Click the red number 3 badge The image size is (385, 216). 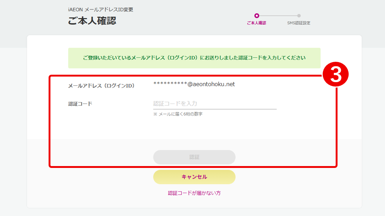pyautogui.click(x=335, y=76)
